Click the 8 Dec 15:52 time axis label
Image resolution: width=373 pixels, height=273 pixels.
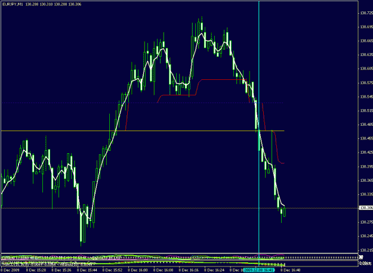pos(113,270)
